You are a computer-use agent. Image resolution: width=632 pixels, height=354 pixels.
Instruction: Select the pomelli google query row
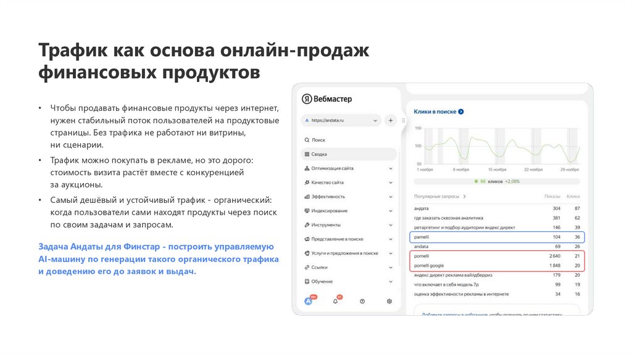pos(497,266)
